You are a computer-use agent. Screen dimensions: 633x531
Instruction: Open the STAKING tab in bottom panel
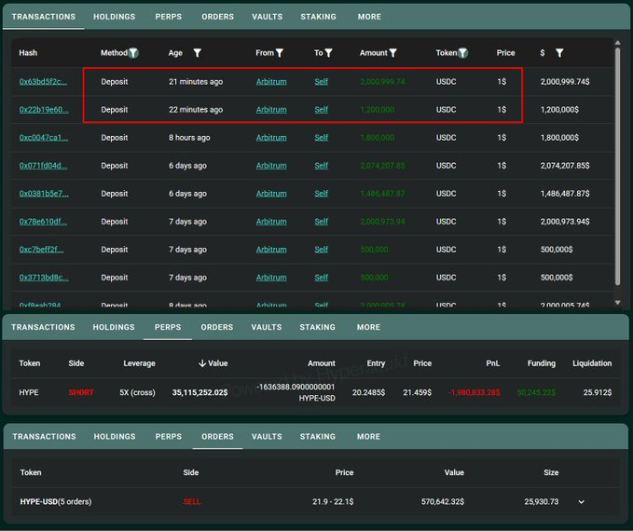click(318, 437)
